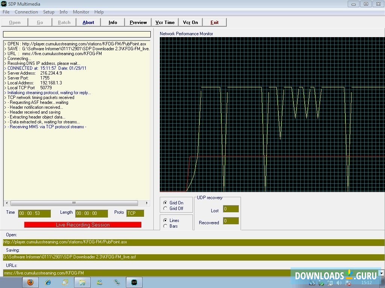This screenshot has height=288, width=385.
Task: Click the camera icon in system tray
Action: 312,283
